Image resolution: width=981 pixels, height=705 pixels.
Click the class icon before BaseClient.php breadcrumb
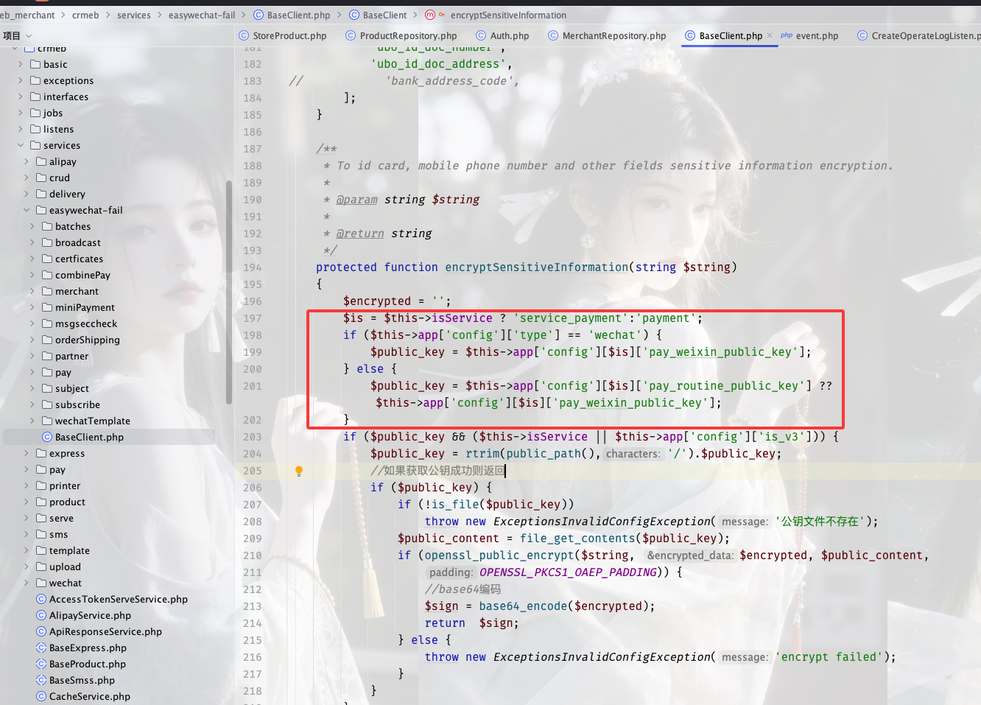[x=259, y=15]
